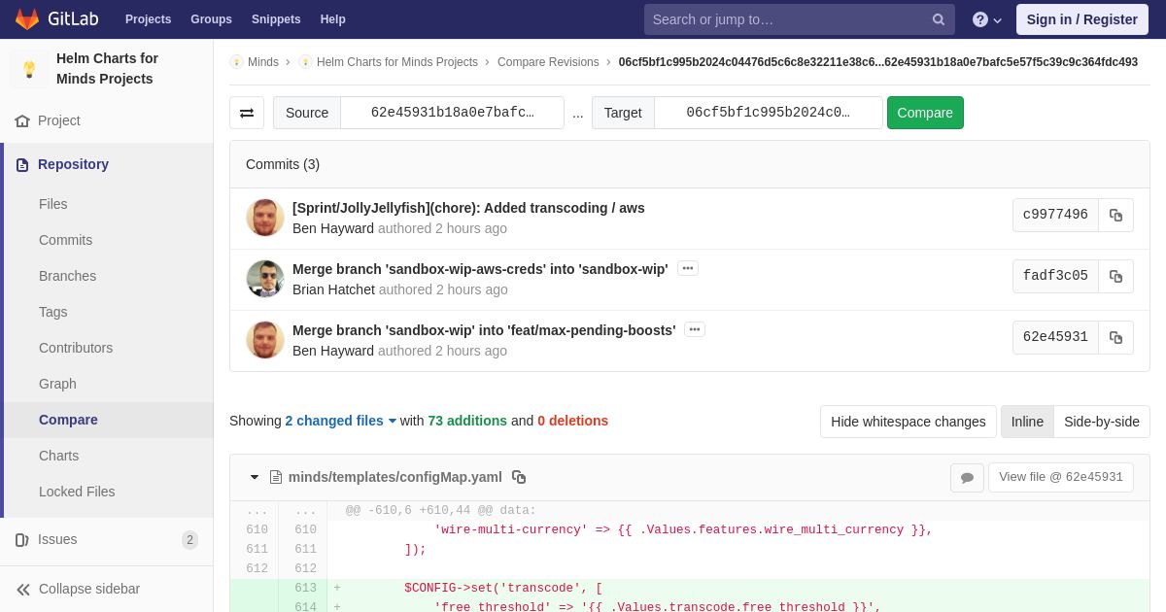This screenshot has height=612, width=1166.
Task: Click the Collapse sidebar chevrons icon
Action: coord(23,589)
